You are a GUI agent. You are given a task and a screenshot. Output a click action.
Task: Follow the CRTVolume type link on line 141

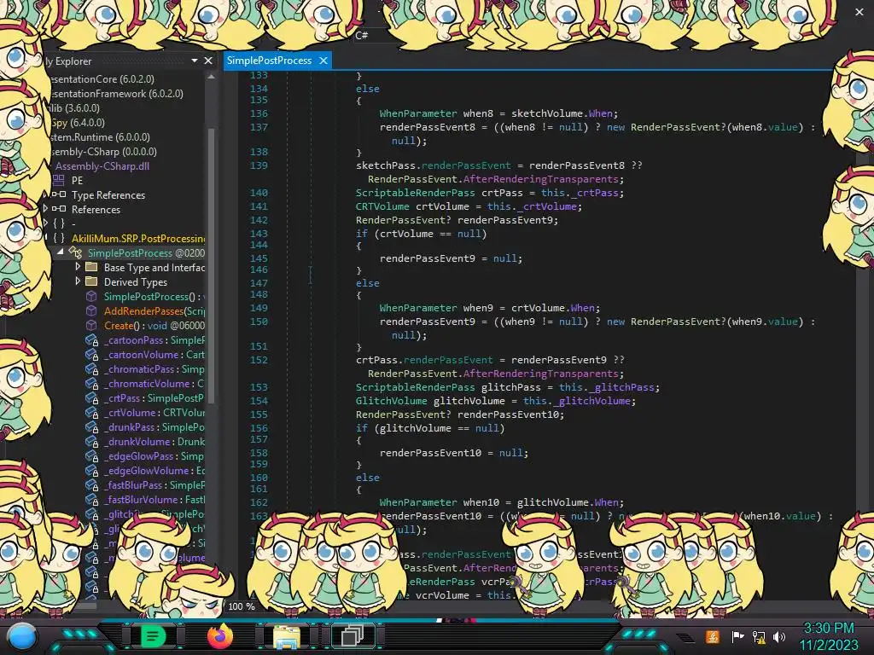pyautogui.click(x=382, y=206)
